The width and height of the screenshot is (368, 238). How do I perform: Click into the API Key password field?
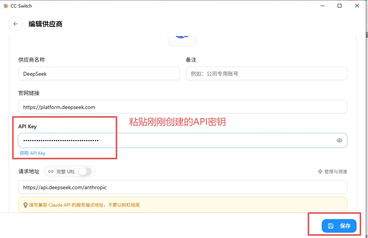point(182,140)
